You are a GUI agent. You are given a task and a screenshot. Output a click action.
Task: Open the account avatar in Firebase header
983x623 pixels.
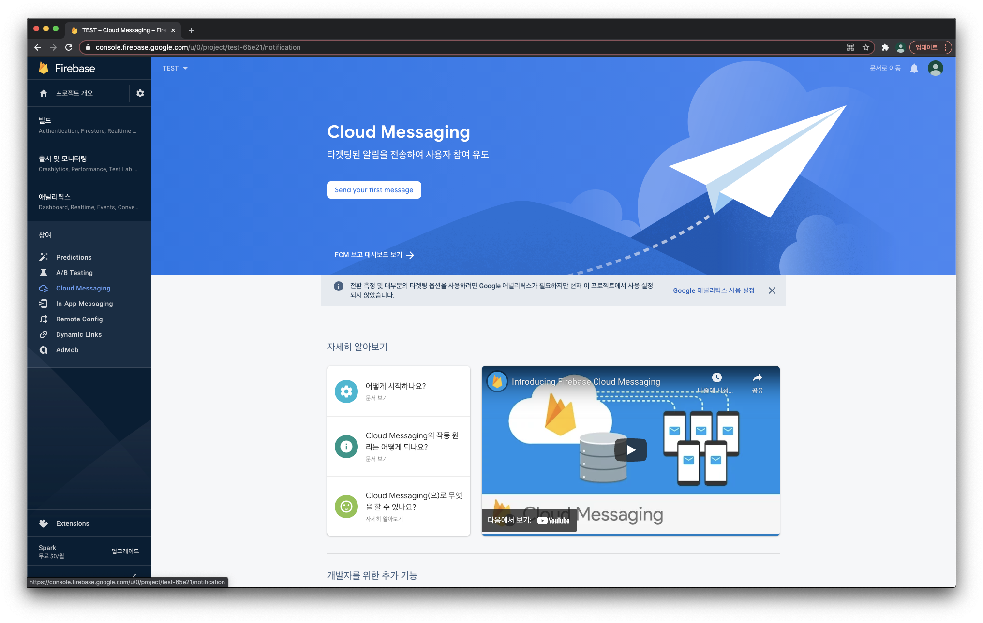935,68
